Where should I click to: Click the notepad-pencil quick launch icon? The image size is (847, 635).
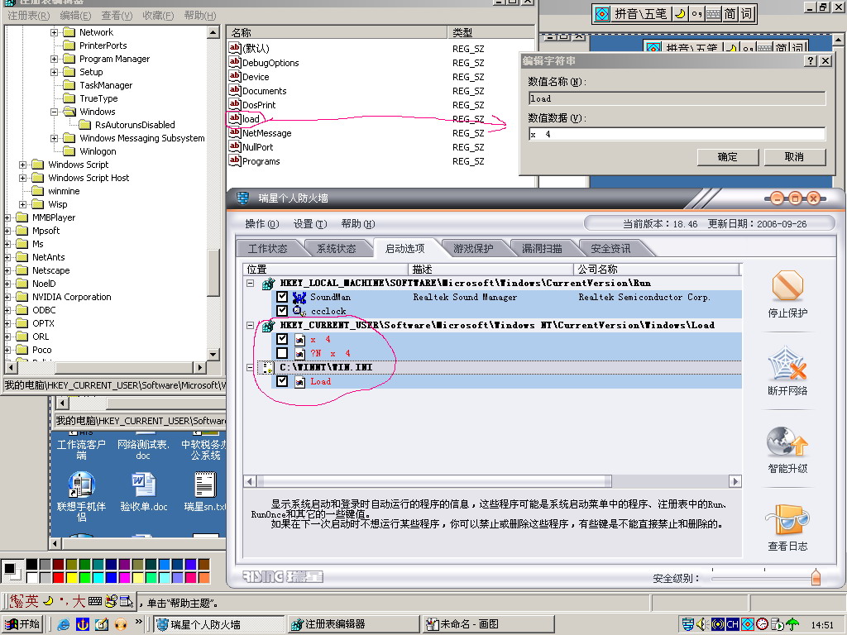(x=102, y=624)
